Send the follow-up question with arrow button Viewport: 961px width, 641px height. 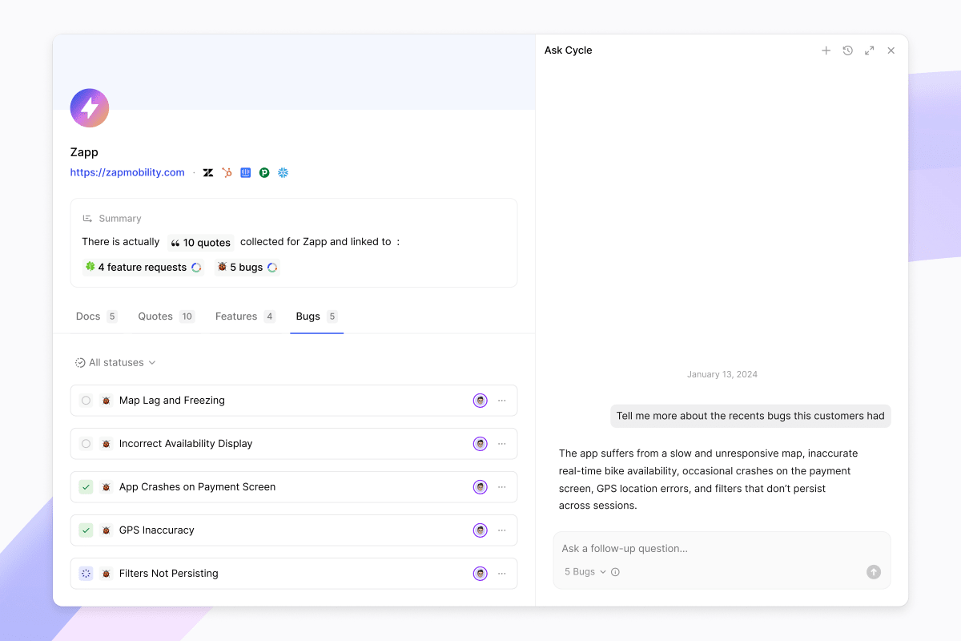pyautogui.click(x=874, y=572)
